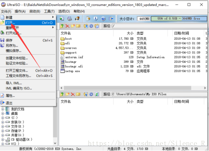Click the rename folder icon in local pane toolbar
209x151 pixels.
[78, 94]
